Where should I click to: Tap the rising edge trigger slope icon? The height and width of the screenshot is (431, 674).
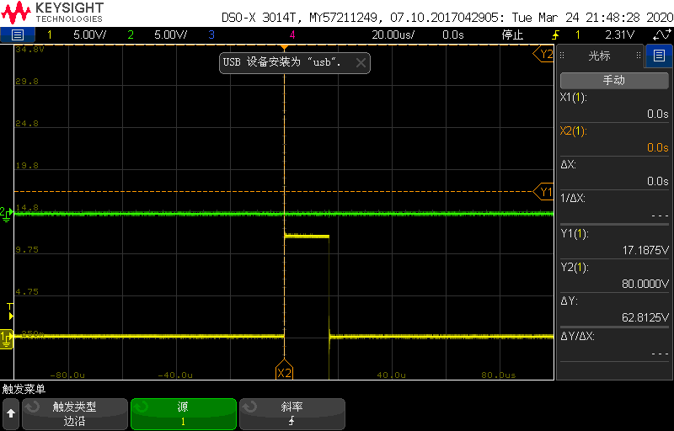point(555,35)
